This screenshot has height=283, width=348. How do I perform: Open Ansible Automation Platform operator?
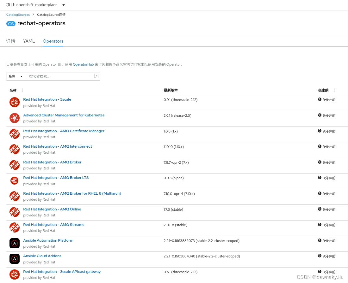[48, 240]
